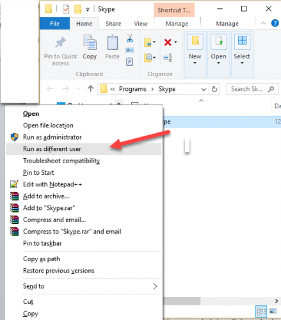
Task: Click the scissors Cut icon in ribbon
Action: (x=130, y=38)
